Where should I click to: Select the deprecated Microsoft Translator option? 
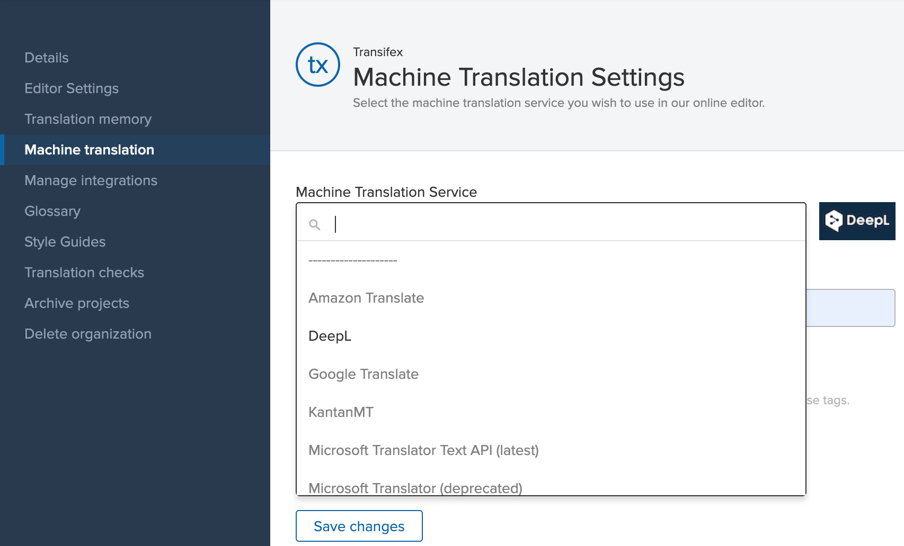(416, 487)
